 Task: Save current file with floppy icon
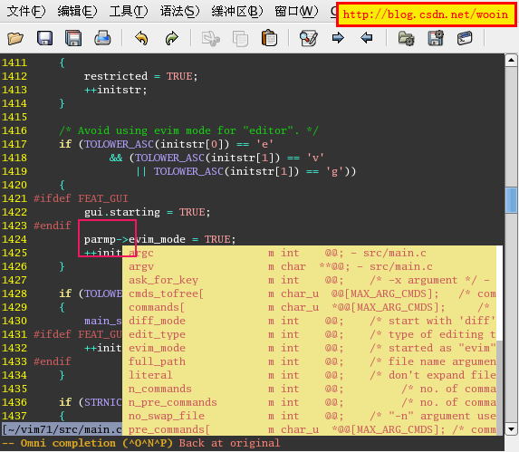(44, 38)
